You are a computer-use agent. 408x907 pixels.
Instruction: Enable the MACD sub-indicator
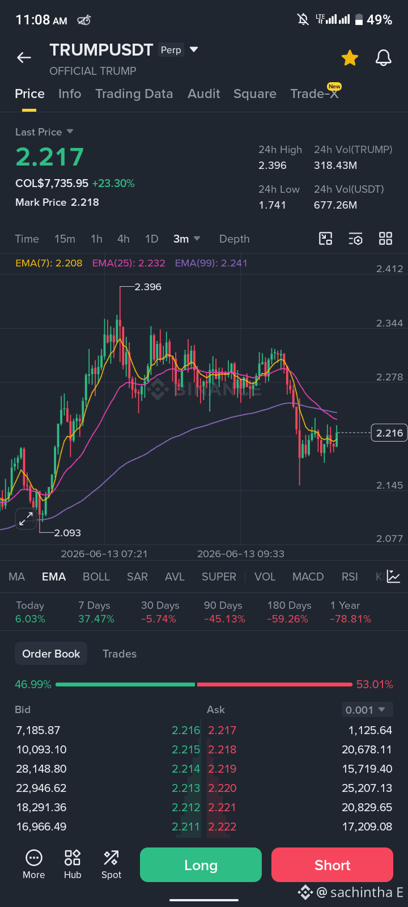[308, 577]
